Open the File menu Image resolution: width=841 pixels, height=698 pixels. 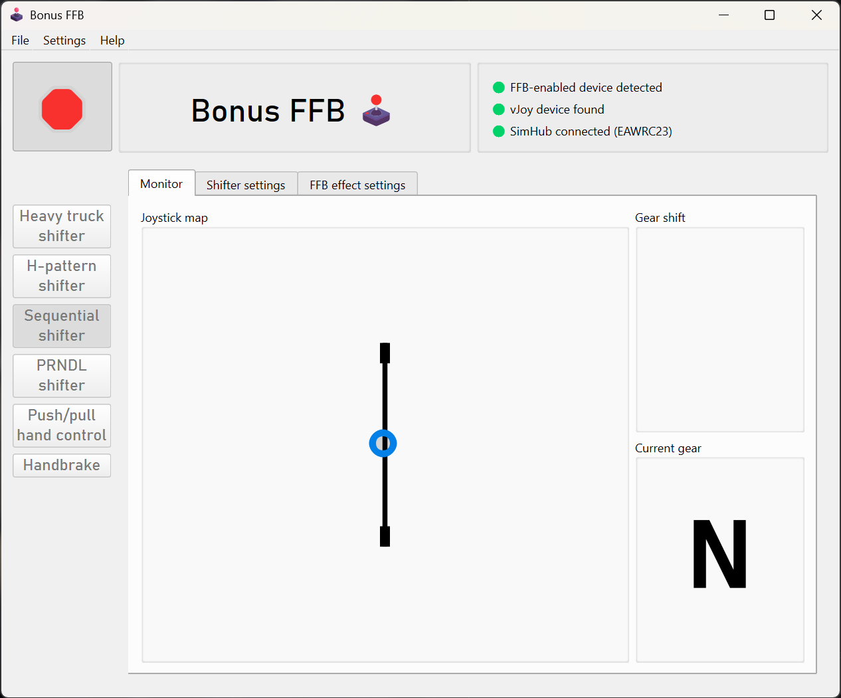click(21, 41)
